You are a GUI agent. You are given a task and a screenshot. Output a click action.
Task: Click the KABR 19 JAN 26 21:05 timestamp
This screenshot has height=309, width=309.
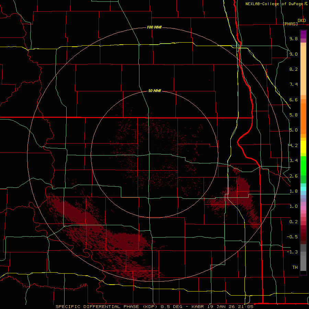point(222,307)
